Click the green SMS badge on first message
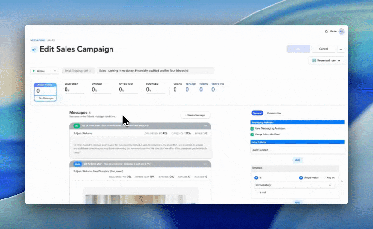373x229 pixels. pyautogui.click(x=77, y=126)
